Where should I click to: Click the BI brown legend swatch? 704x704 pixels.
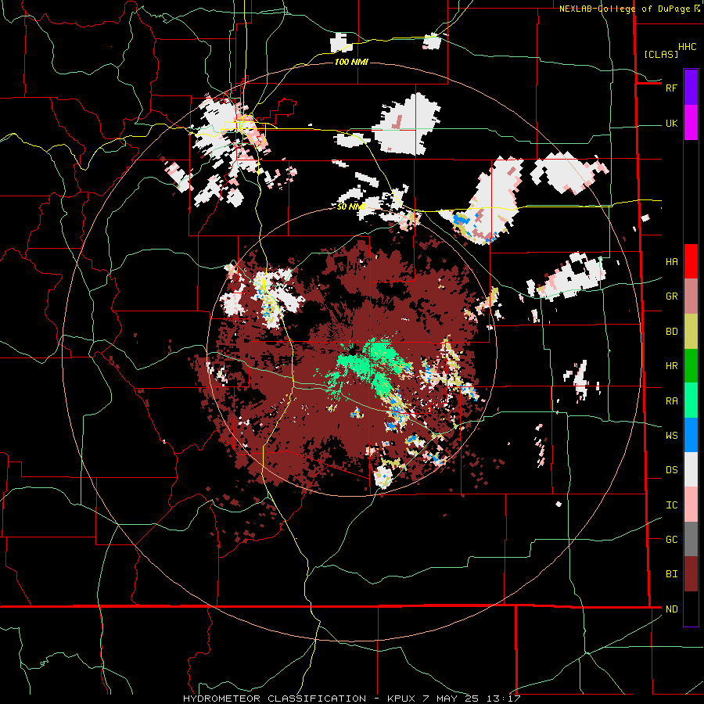pyautogui.click(x=691, y=574)
